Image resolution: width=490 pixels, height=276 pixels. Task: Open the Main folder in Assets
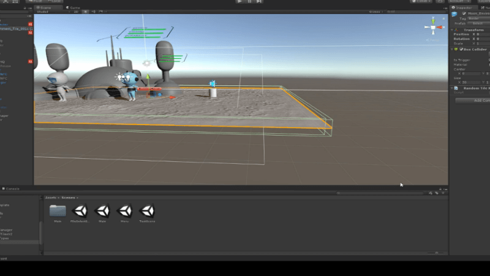58,211
